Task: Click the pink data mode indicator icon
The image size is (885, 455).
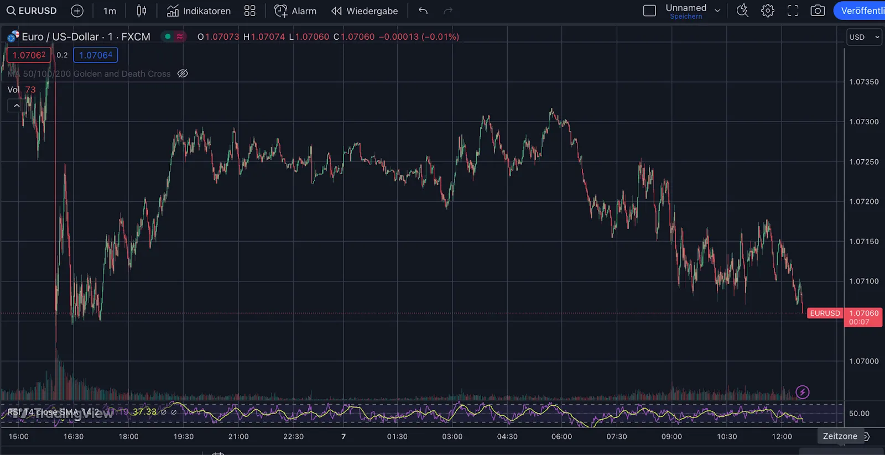Action: click(x=180, y=37)
